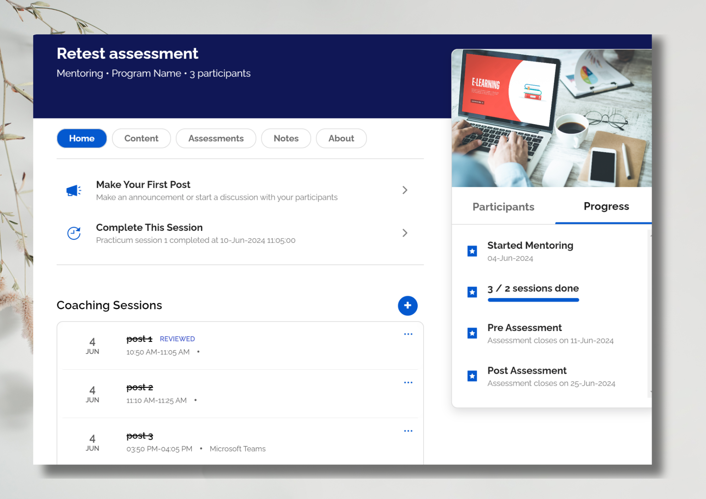Click the megaphone announcement icon

[74, 190]
